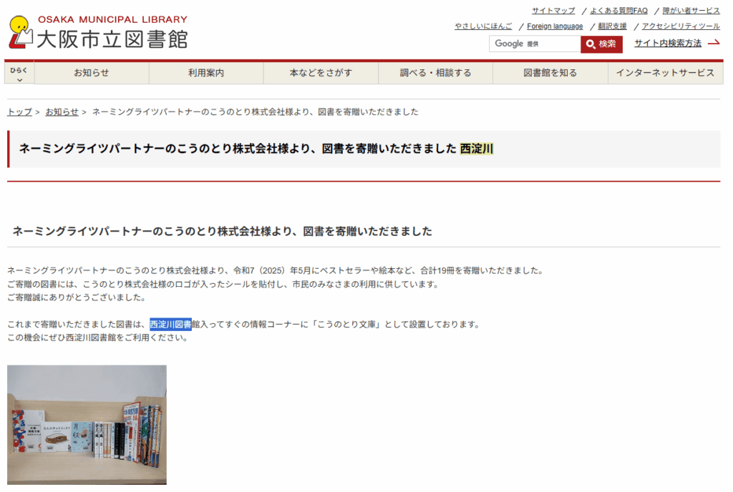Open the 利用案内 navigation menu
This screenshot has height=492, width=733.
[x=206, y=73]
